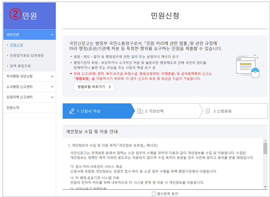Collapse the 일반민원 section chevron
The width and height of the screenshot is (270, 197).
[52, 35]
